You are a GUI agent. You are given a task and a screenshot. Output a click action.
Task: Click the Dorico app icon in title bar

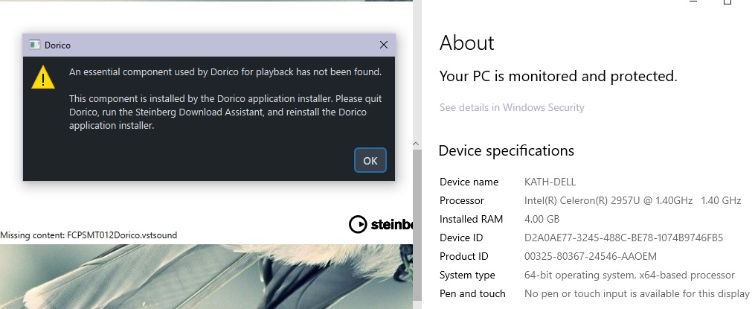pos(35,45)
